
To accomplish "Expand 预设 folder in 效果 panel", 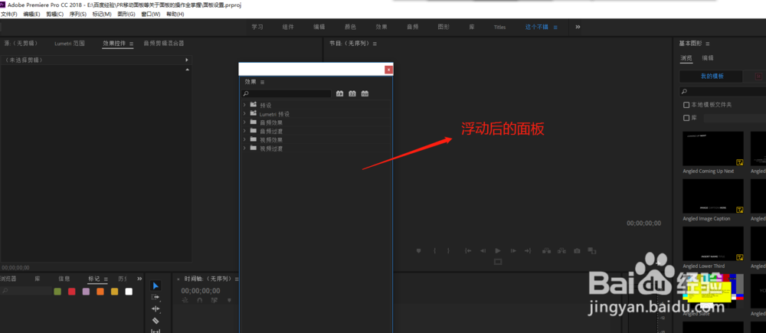I will 244,105.
